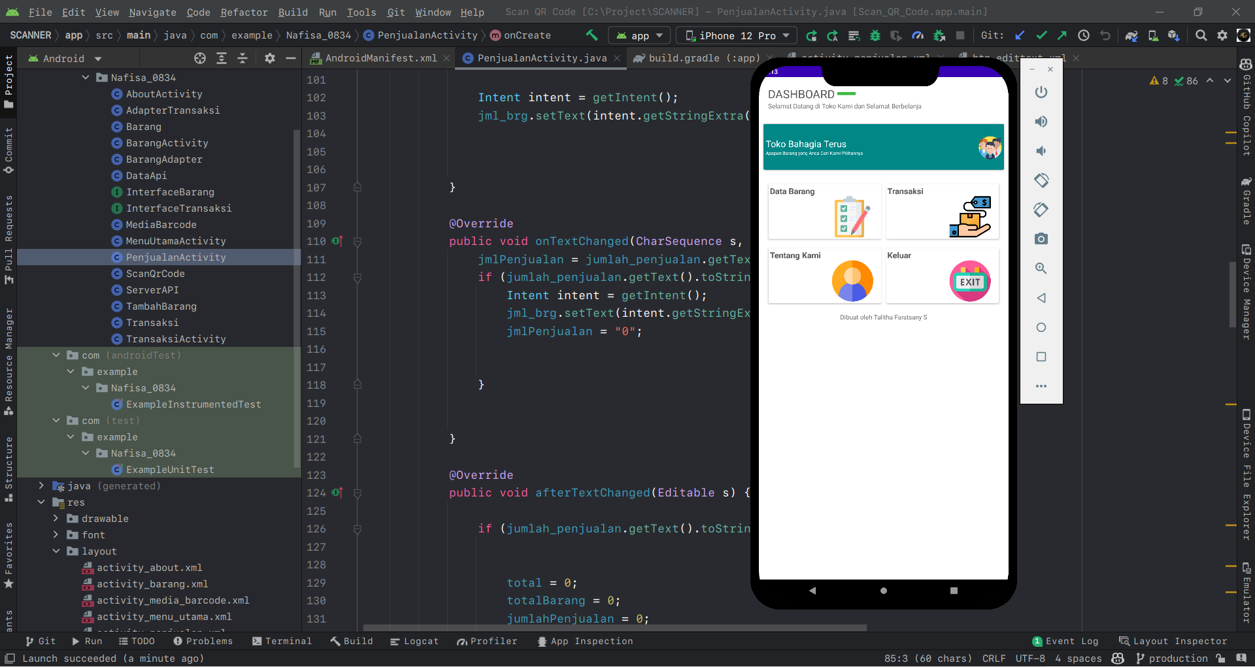1255x667 pixels.
Task: Increase emulator volume
Action: click(1041, 122)
